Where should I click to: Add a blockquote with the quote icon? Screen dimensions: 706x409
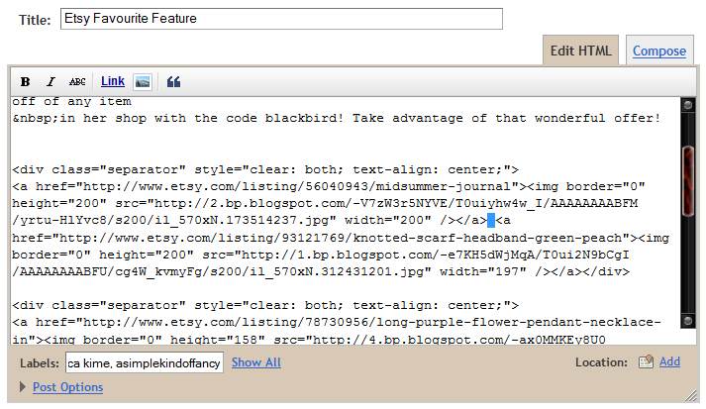pyautogui.click(x=174, y=82)
